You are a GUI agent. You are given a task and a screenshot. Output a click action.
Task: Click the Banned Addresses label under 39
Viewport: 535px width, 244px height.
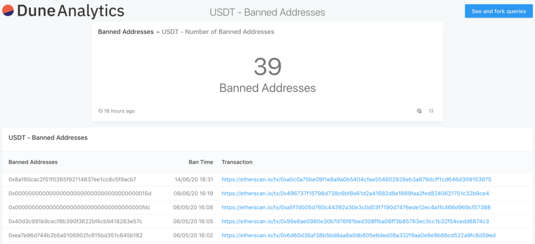pyautogui.click(x=267, y=88)
